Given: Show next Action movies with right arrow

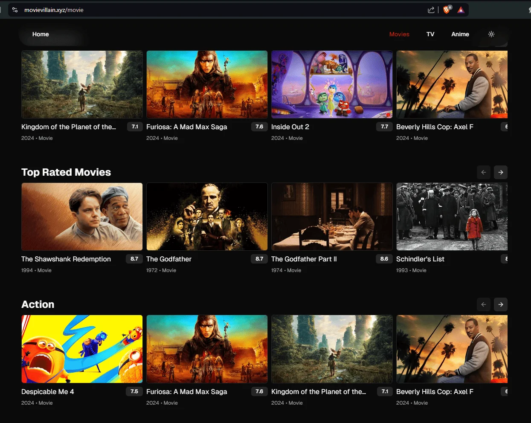Looking at the screenshot, I should (501, 304).
